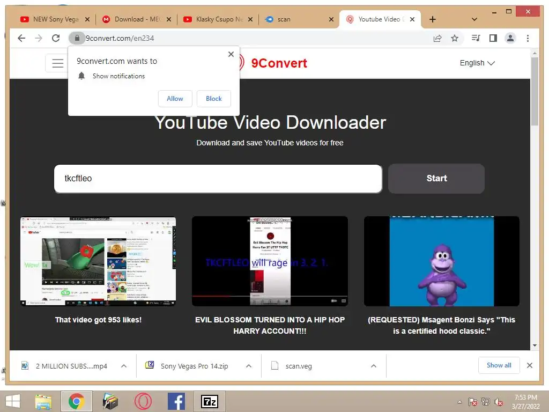
Task: Open the muted volume tray icon
Action: pos(499,402)
